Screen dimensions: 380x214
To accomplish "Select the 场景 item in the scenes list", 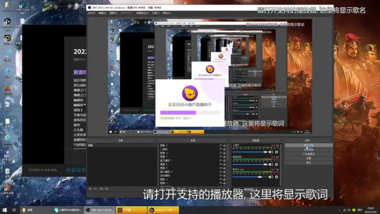I will click(122, 146).
